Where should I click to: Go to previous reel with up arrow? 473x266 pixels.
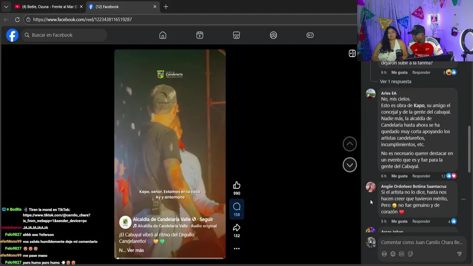[x=350, y=144]
